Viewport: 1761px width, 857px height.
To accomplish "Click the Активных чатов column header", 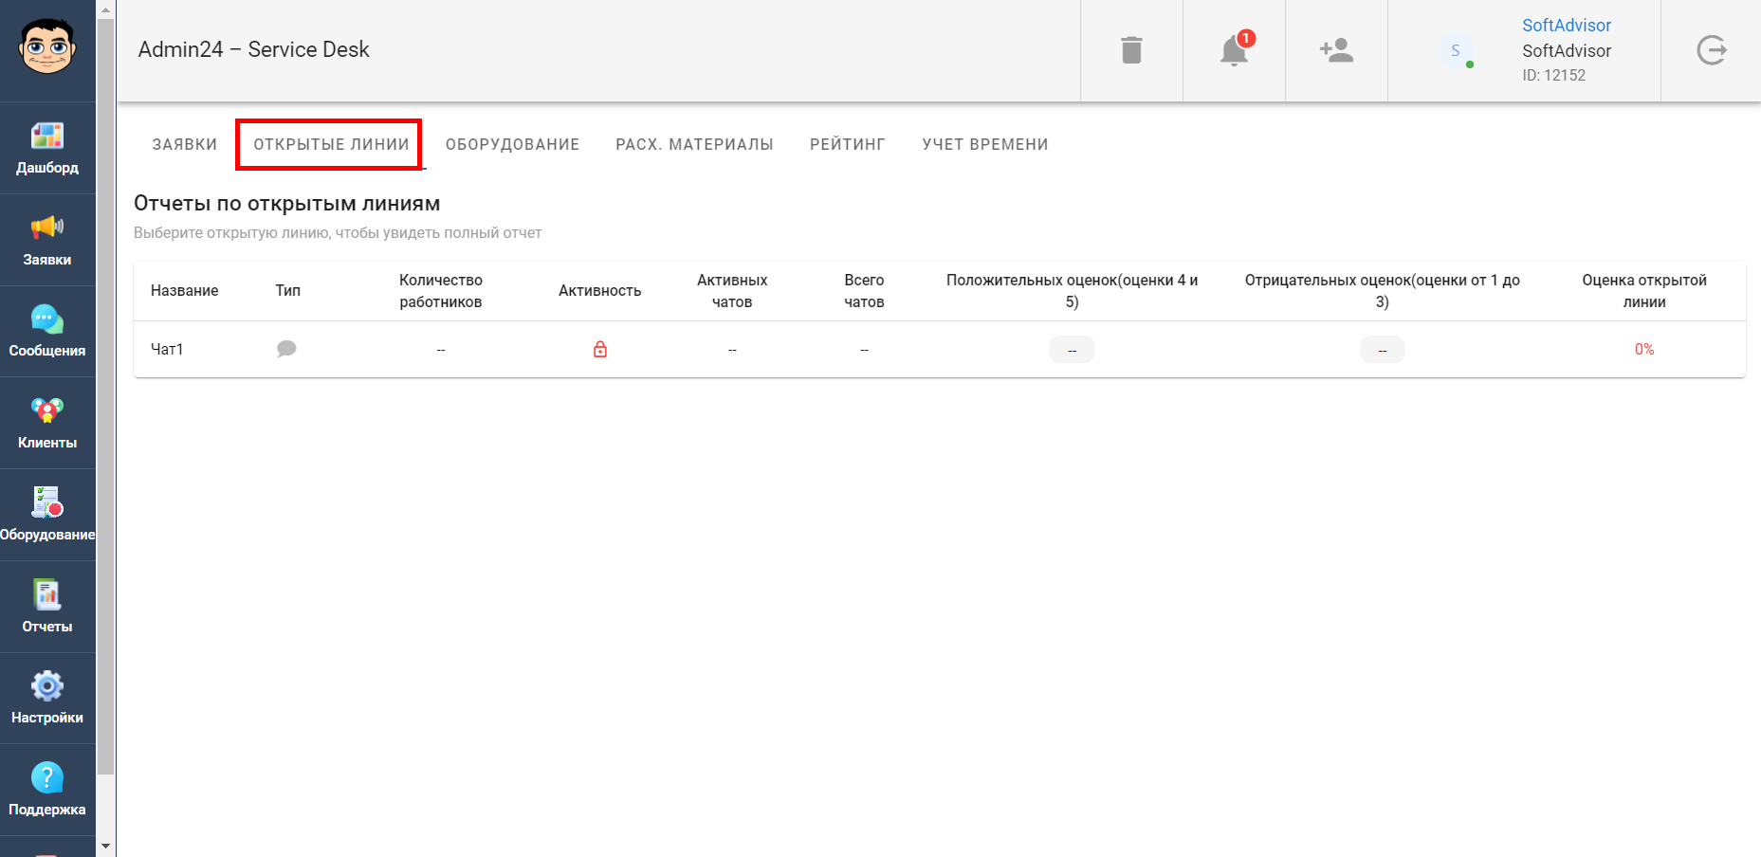I will 732,291.
